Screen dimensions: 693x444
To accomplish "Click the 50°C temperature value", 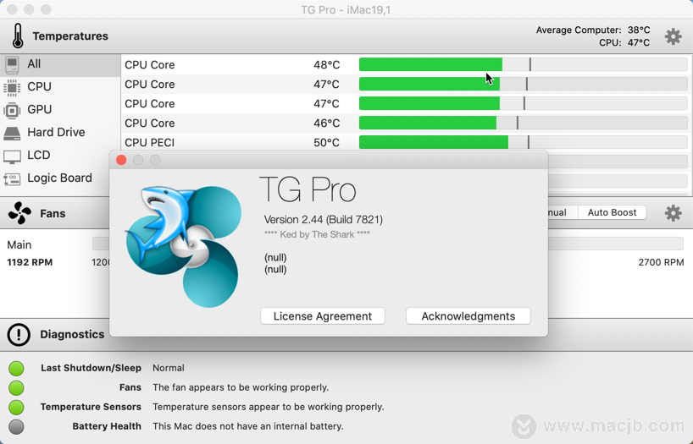I will [x=327, y=143].
